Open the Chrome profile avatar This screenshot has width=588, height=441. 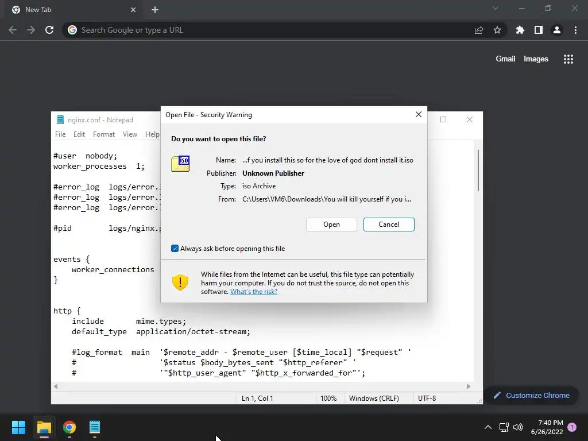557,30
